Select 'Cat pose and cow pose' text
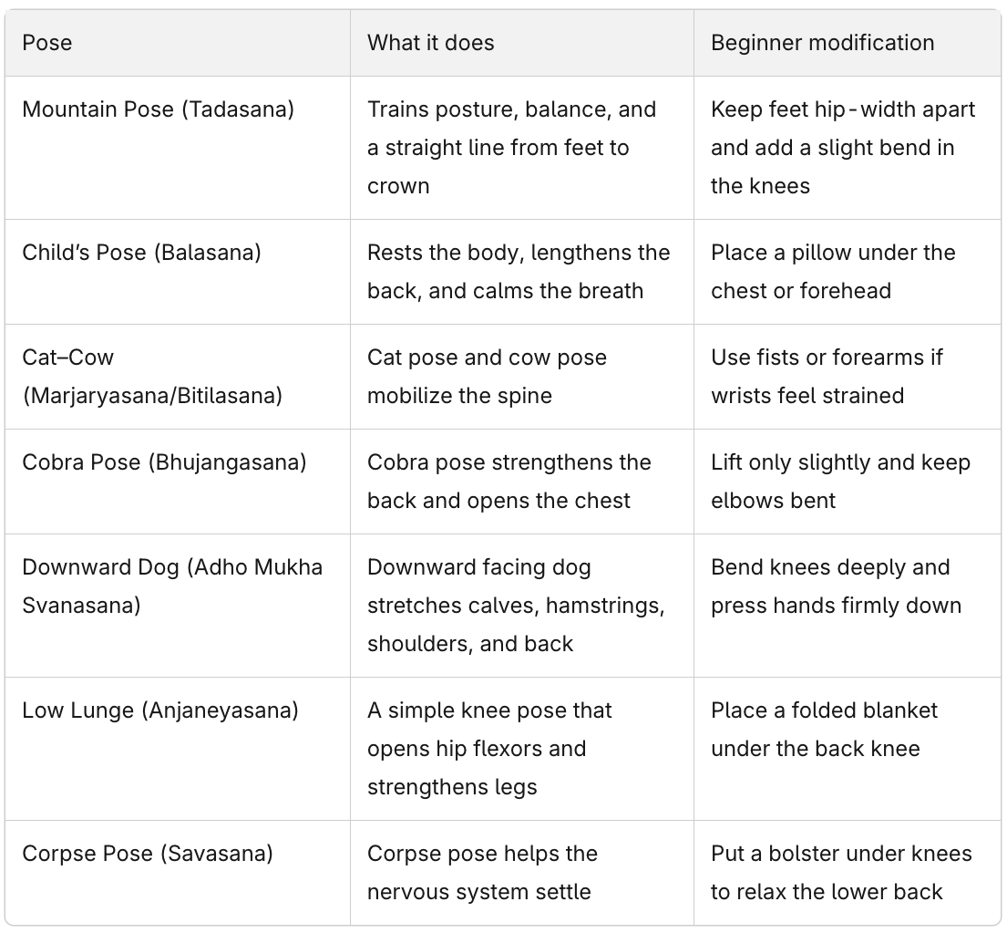 (x=487, y=358)
